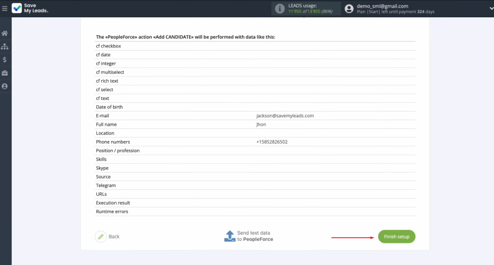Click the user avatar icon in header
494x265 pixels.
(349, 9)
